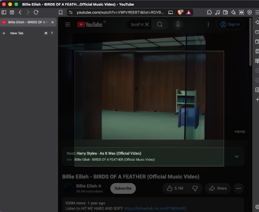Open Leo AI sparkle icon in toolbar
This screenshot has width=259, height=212.
coord(233,12)
